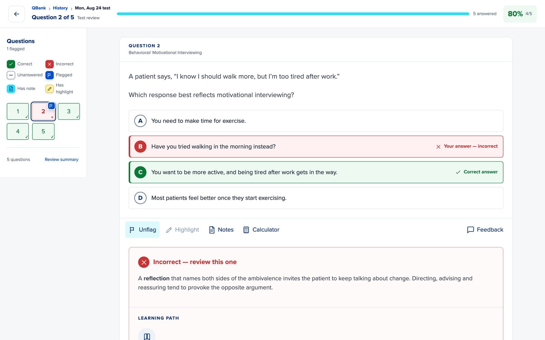
Task: Jump to question 3 tile
Action: [69, 111]
